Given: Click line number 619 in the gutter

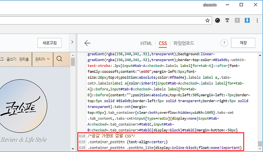Looking at the screenshot, I should coord(82,142).
